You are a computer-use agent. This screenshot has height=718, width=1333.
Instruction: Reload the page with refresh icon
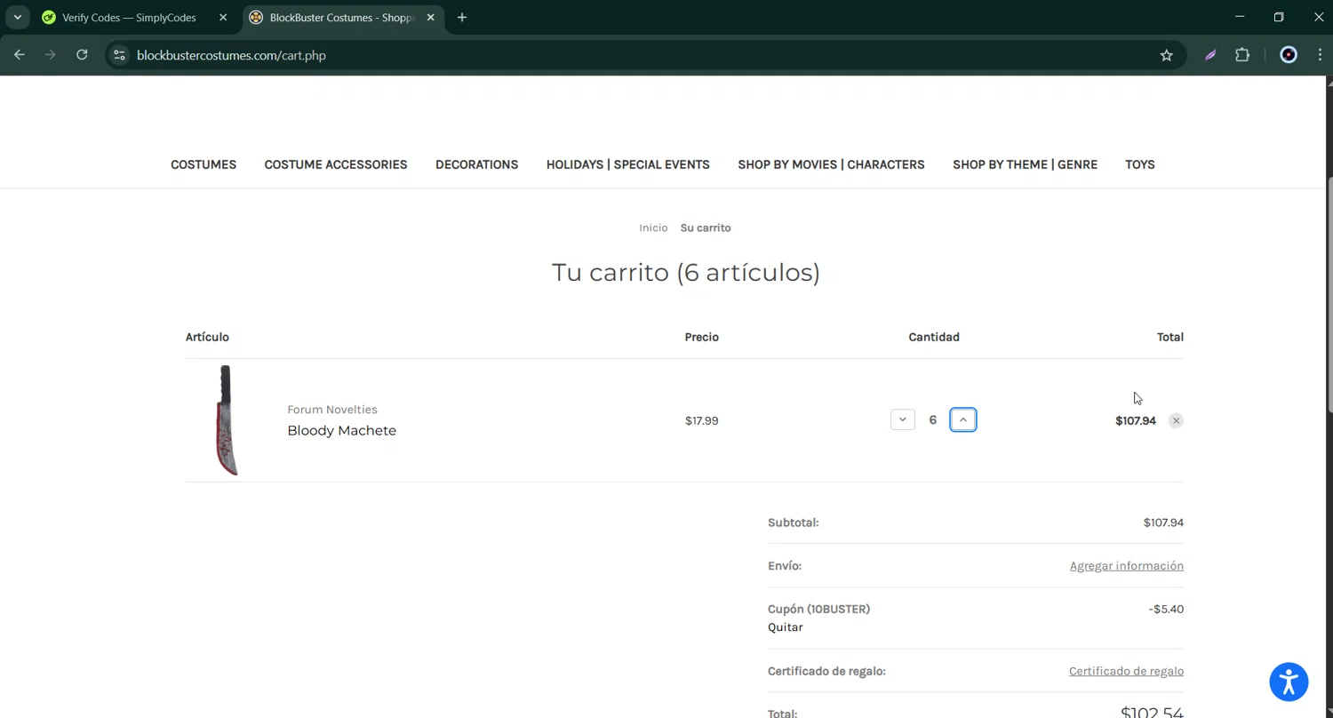82,55
